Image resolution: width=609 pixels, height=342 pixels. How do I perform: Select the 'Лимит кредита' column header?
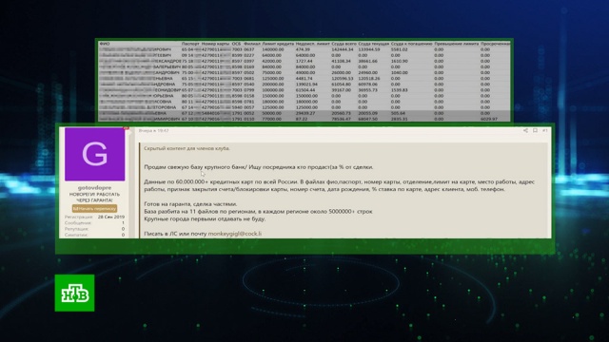point(278,44)
